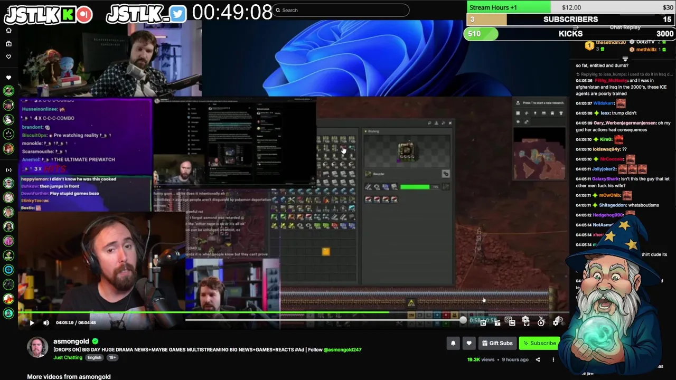Open Wildskarrr's chat user card
This screenshot has width=676, height=380.
point(604,103)
